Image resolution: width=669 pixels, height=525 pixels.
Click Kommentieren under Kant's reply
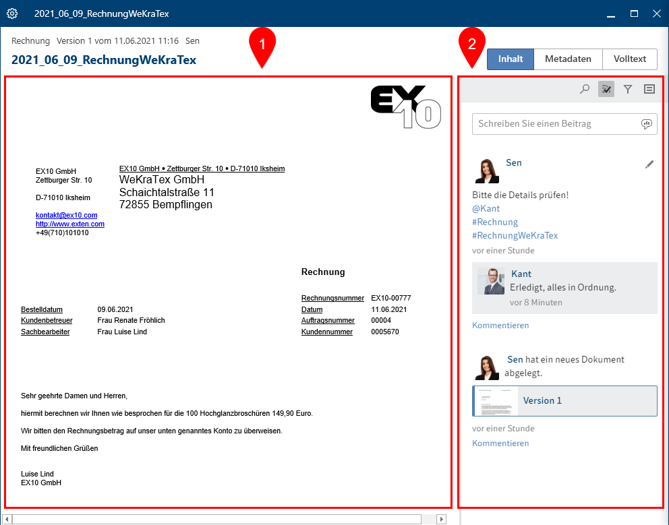500,326
